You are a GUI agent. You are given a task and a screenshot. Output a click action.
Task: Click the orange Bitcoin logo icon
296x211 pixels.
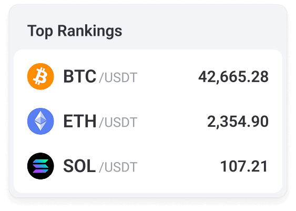(40, 76)
